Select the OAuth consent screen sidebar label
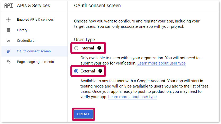Screen dimensions: 221x124 pyautogui.click(x=34, y=51)
